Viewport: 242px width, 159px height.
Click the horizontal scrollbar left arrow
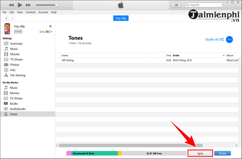pyautogui.click(x=57, y=146)
